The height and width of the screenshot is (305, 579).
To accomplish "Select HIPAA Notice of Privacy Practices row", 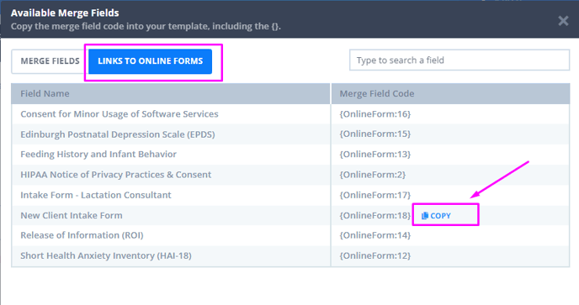I will coord(290,175).
